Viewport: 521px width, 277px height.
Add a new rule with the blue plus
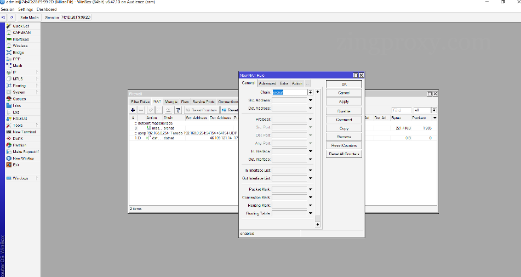point(133,110)
